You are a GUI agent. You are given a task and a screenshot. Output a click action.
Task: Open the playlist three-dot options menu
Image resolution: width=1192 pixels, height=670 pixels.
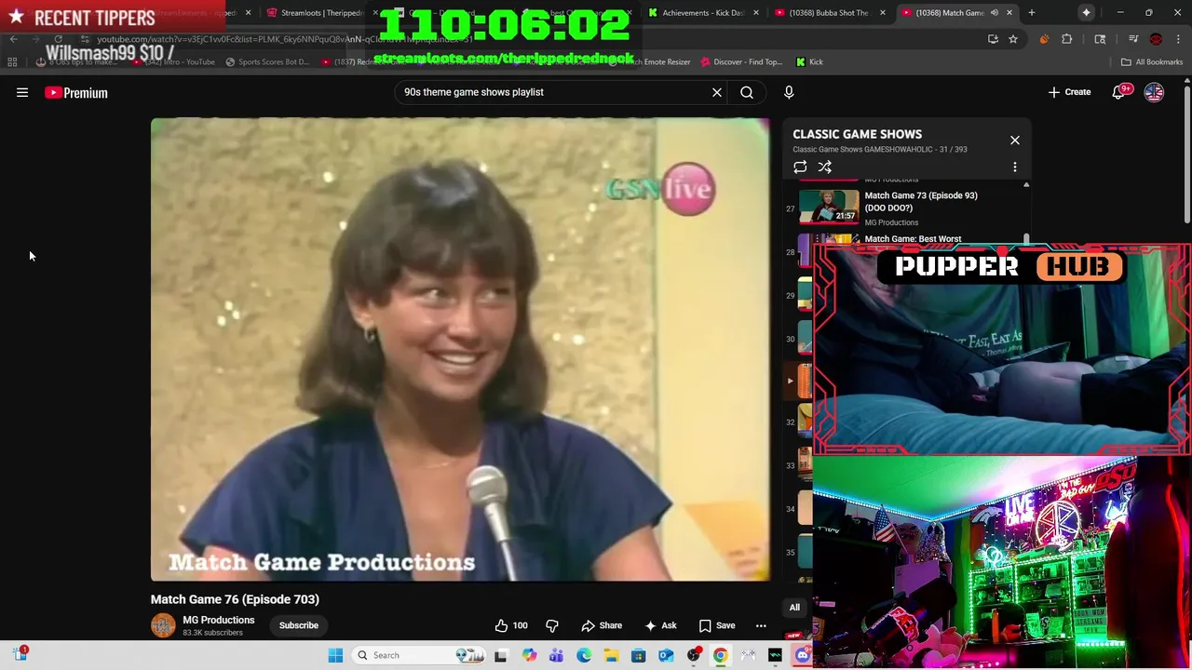1015,167
